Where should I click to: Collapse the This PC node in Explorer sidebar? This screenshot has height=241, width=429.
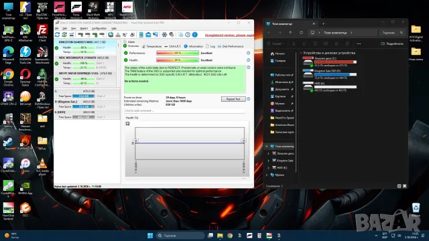(x=267, y=147)
